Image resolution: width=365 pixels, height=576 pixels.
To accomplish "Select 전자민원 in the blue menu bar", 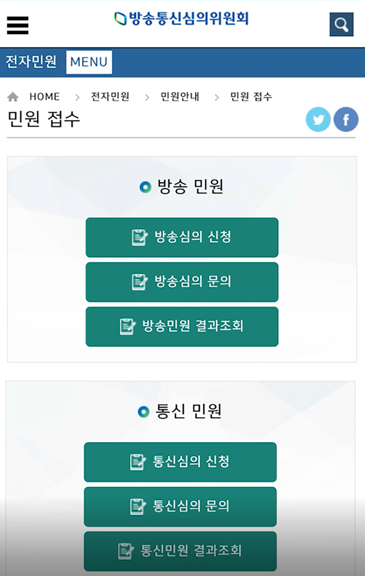I will coord(31,61).
